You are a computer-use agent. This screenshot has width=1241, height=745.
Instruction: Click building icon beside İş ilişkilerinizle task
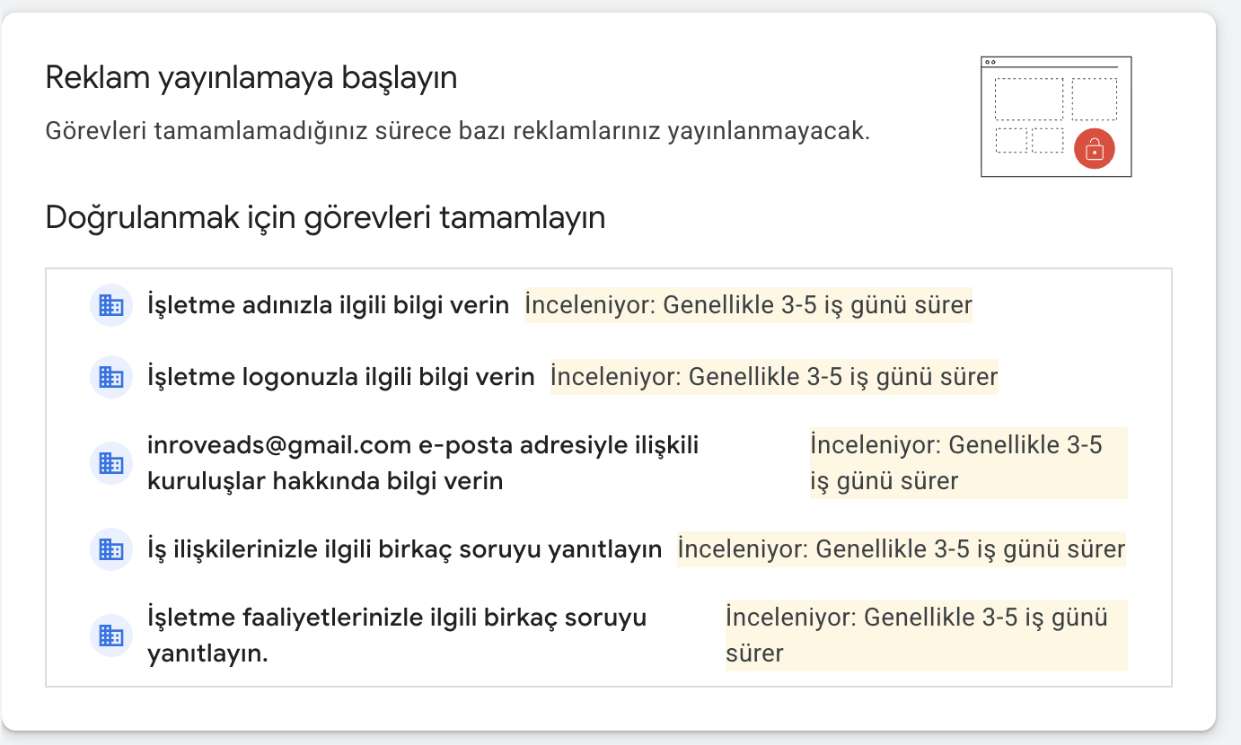111,548
